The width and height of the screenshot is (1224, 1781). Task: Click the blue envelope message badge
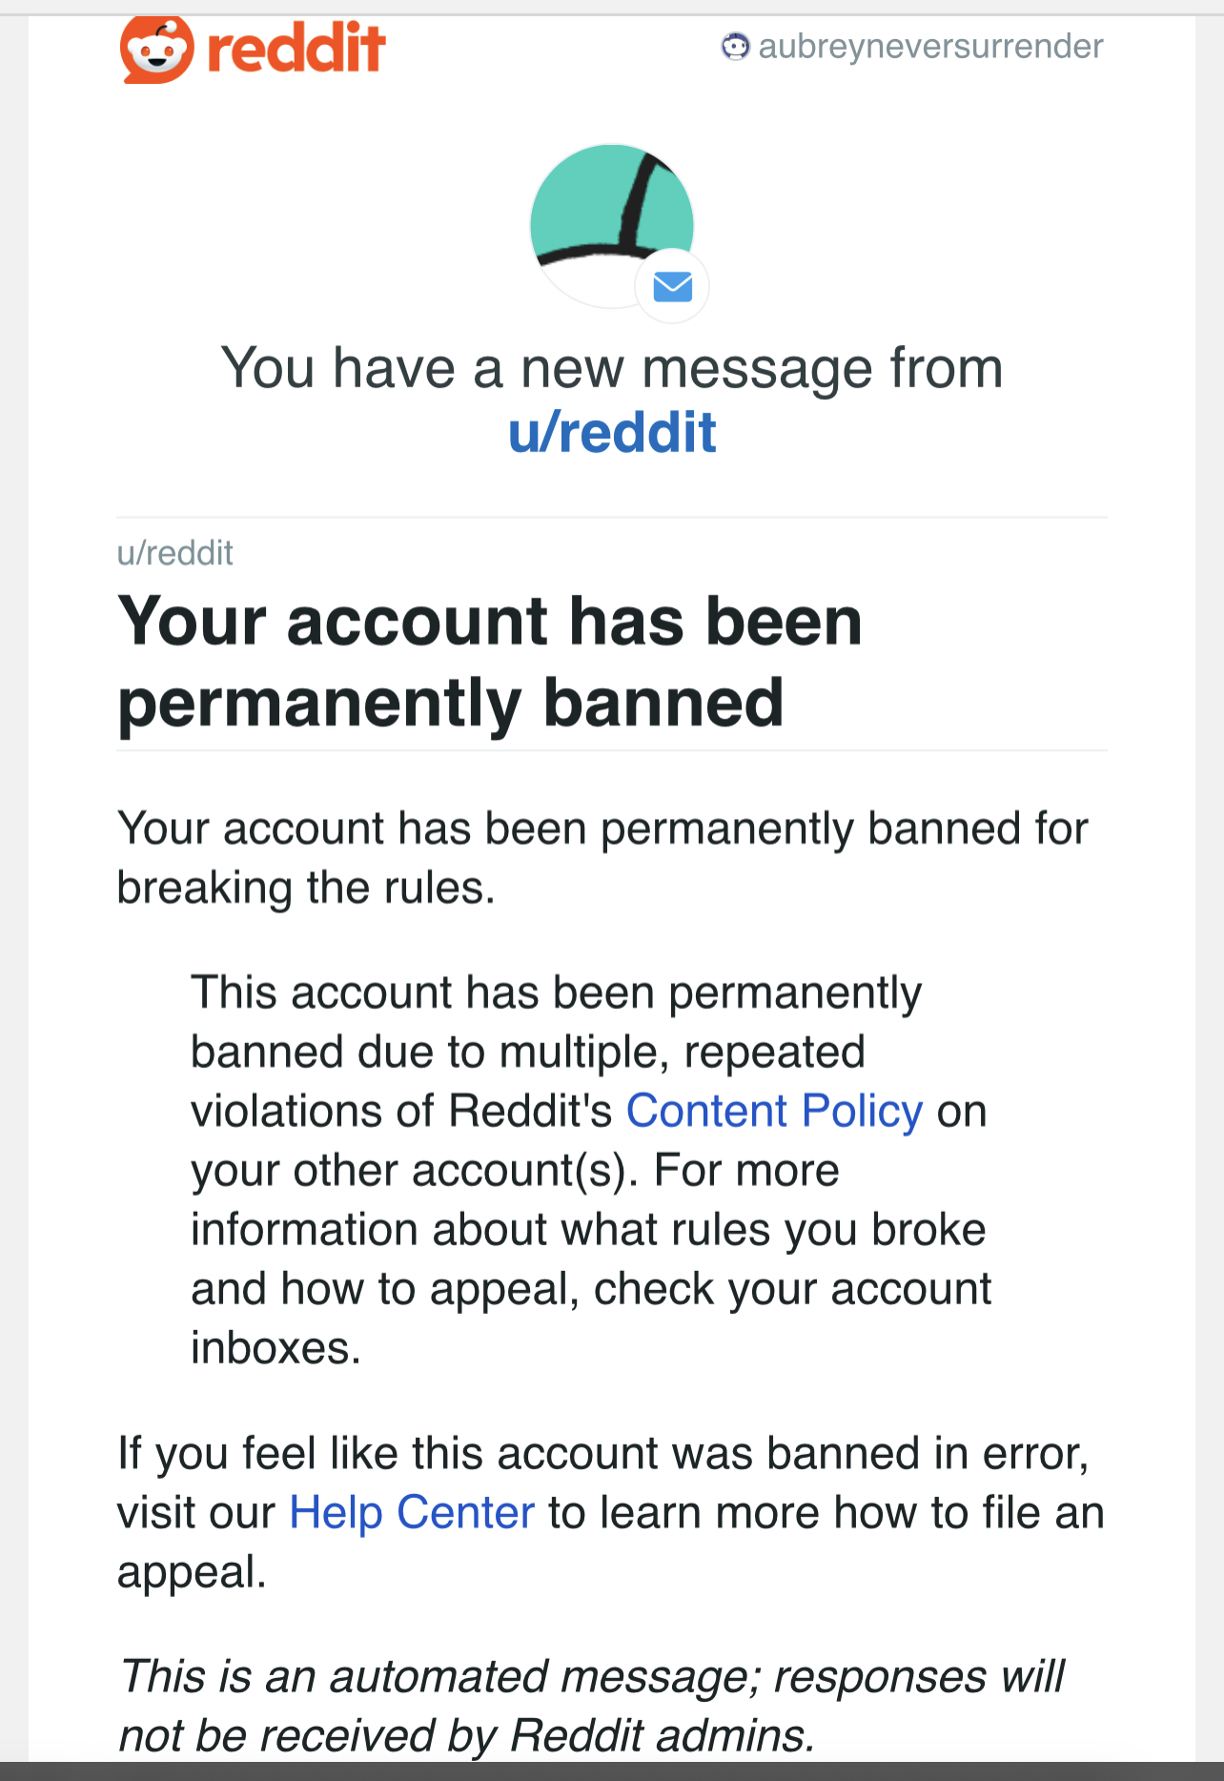pyautogui.click(x=672, y=286)
